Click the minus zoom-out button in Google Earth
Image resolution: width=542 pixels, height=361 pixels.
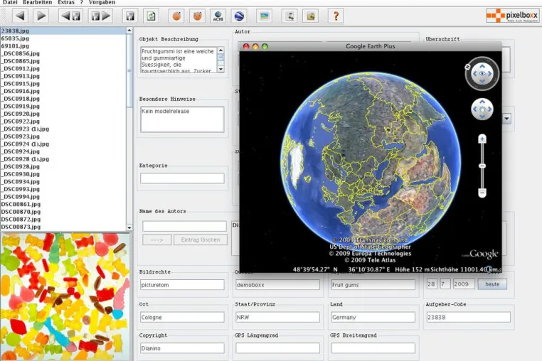tap(482, 193)
